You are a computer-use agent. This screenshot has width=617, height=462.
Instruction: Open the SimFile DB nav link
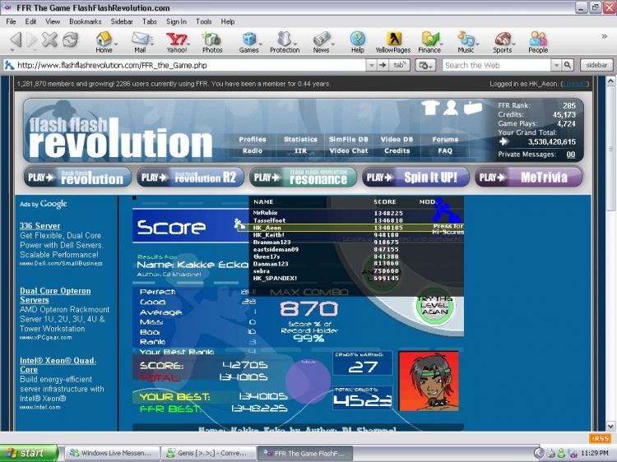(x=349, y=139)
